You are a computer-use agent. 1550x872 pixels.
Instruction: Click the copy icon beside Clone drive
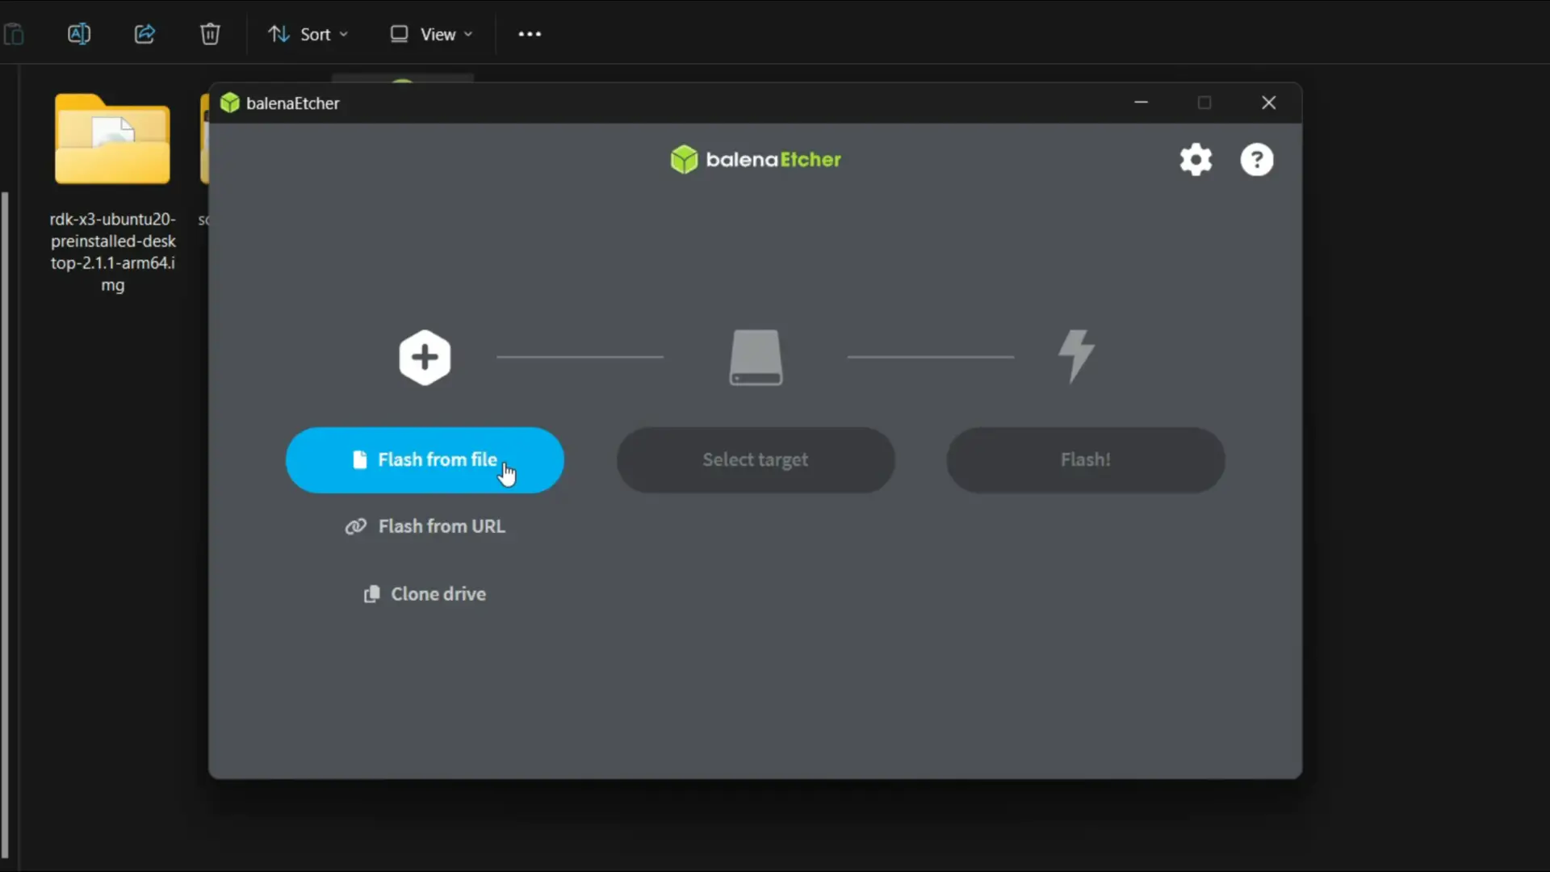point(371,594)
